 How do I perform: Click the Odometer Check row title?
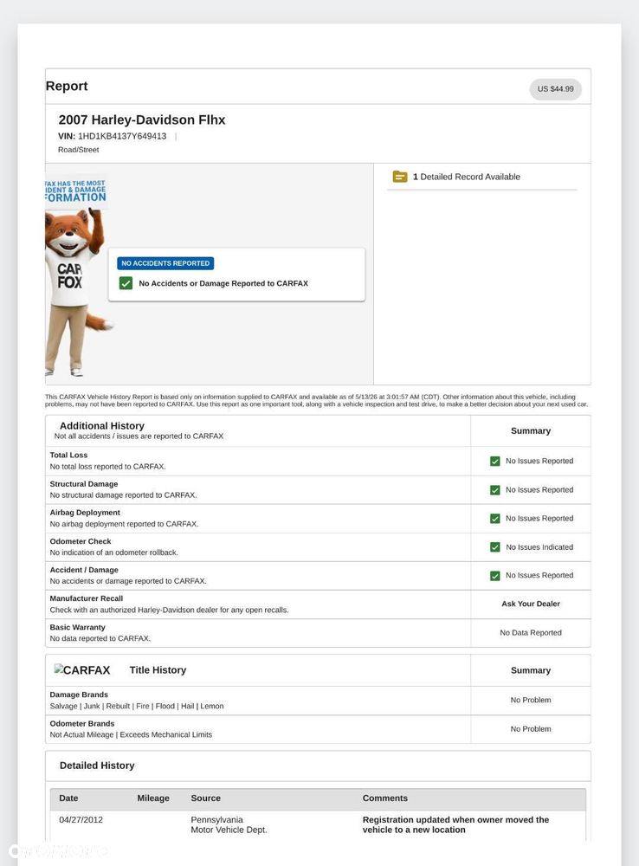coord(81,541)
